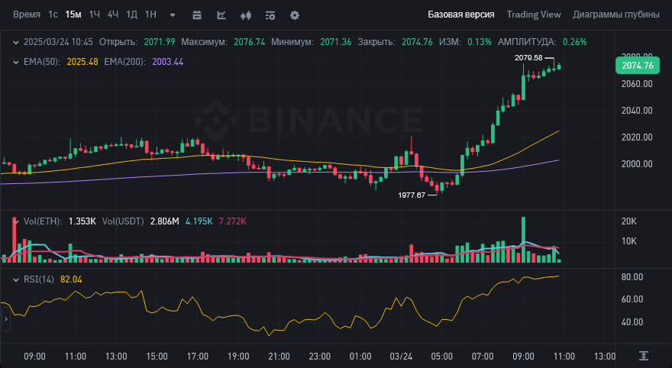Click the low marker 1977.67

412,195
